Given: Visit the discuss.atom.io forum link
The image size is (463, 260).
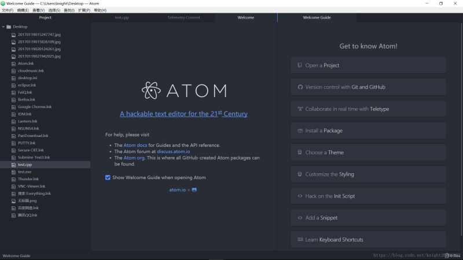Looking at the screenshot, I should (x=173, y=151).
